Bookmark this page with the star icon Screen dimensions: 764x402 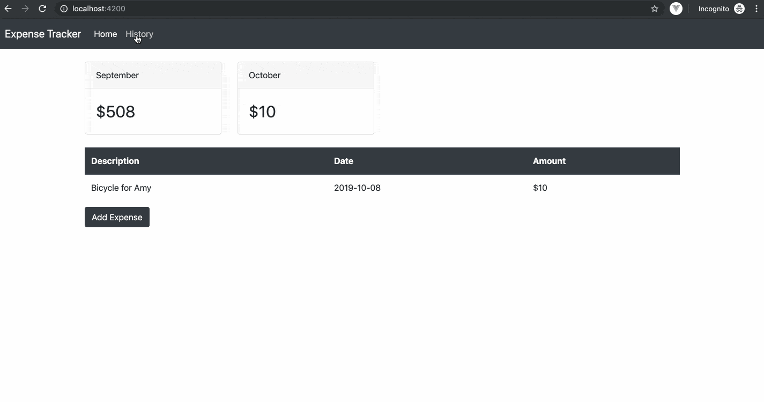coord(654,9)
